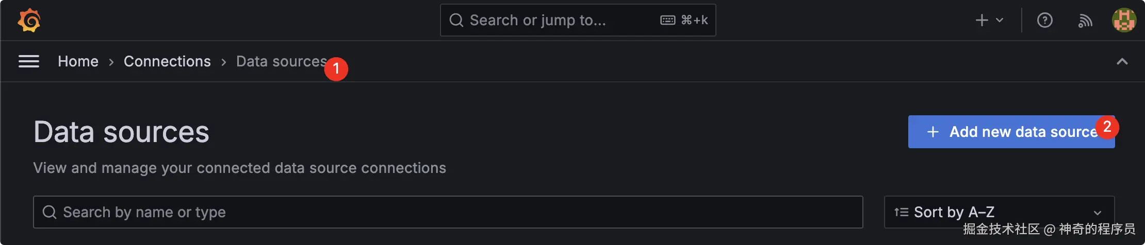Open the hamburger navigation menu

[29, 62]
